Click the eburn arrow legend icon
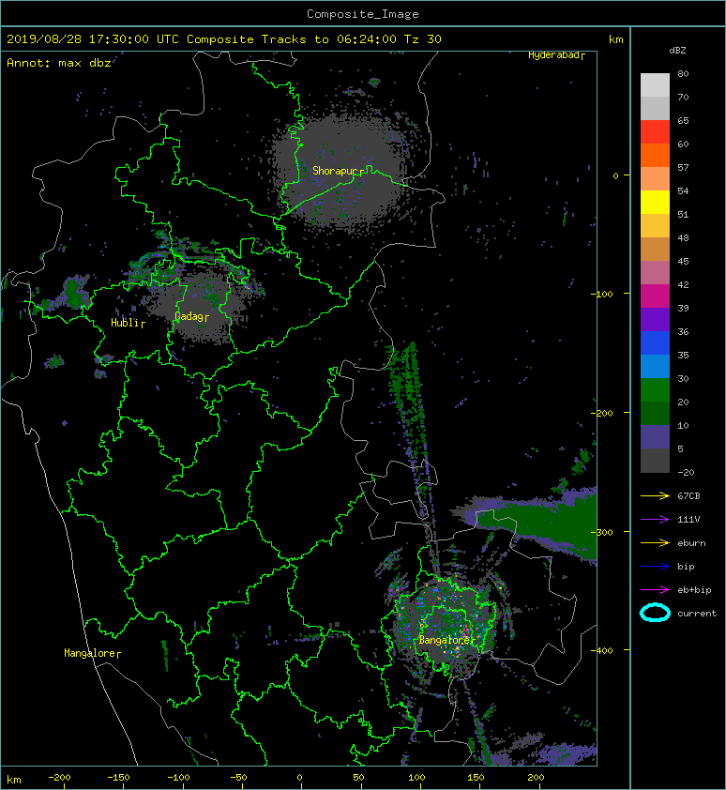 click(x=655, y=542)
